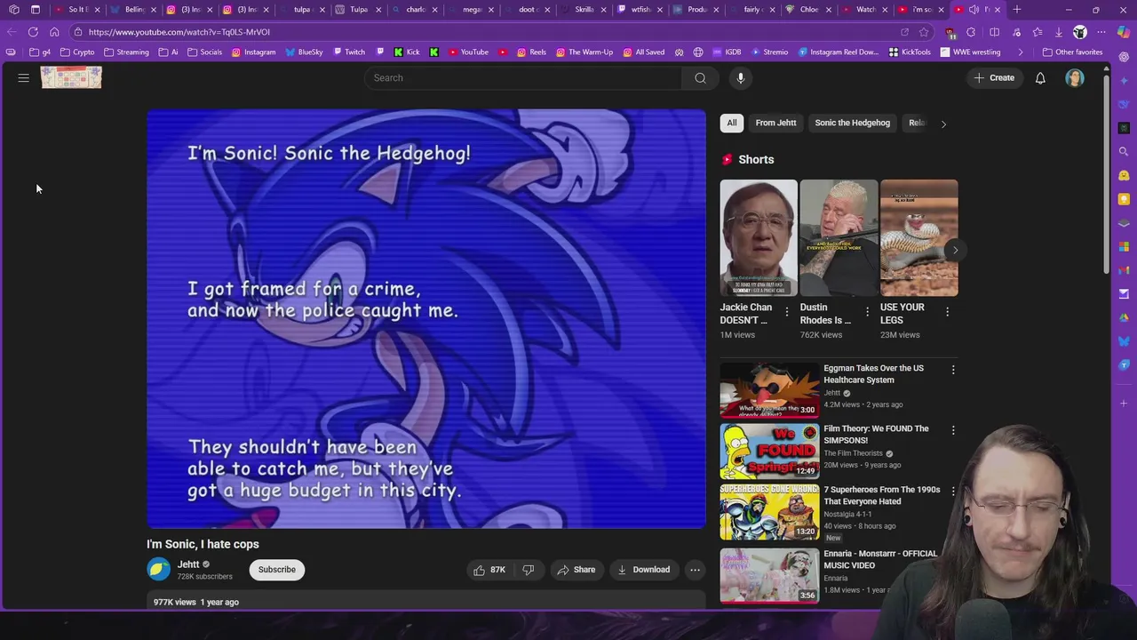The height and width of the screenshot is (640, 1137).
Task: Open the Gmail icon in browser sidebar
Action: click(x=1124, y=270)
